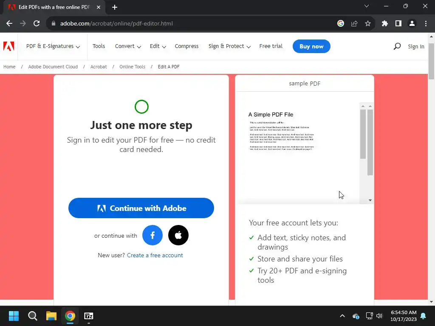View site information lock icon
Screen dimensions: 435x326
(54, 24)
